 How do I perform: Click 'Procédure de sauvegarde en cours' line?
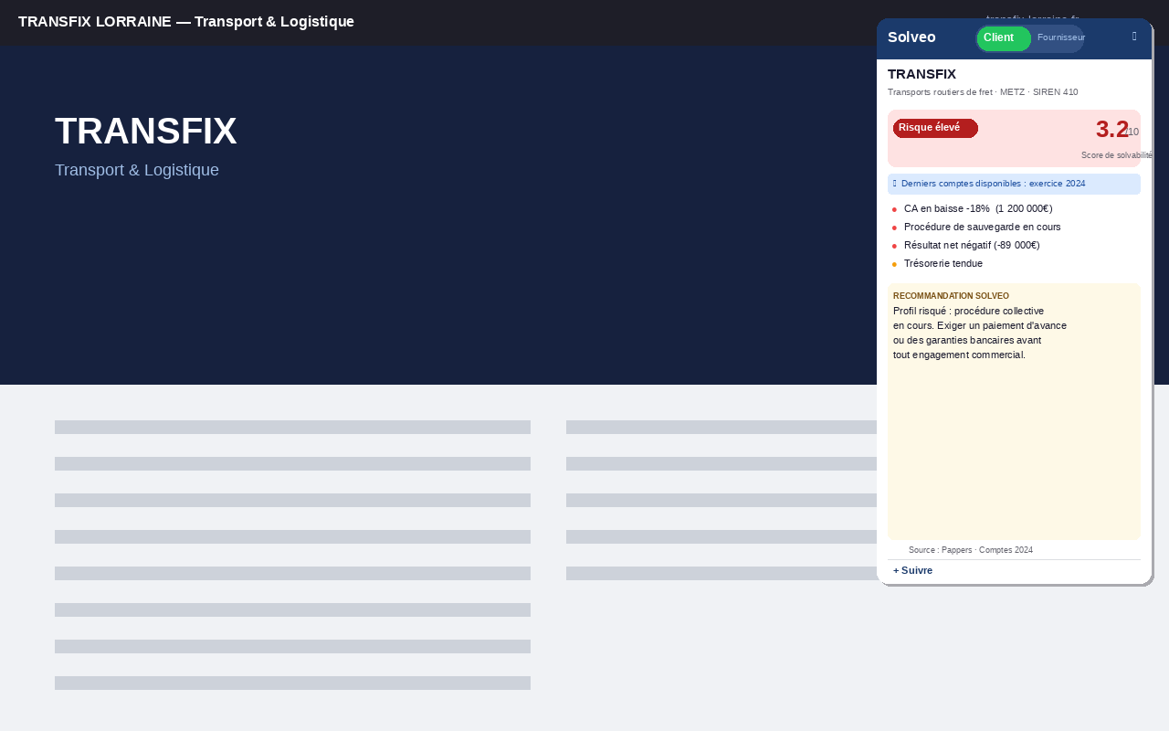982,227
